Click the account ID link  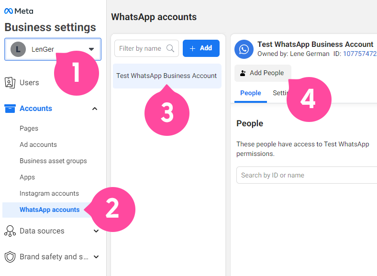360,54
